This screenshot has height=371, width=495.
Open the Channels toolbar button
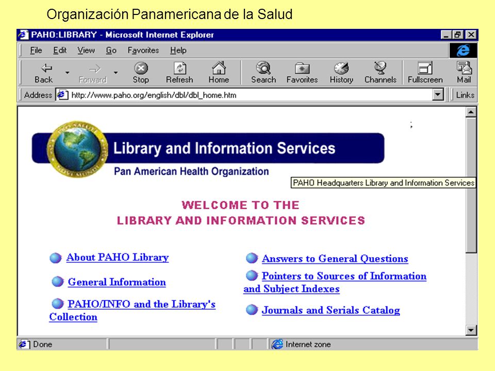coord(381,73)
